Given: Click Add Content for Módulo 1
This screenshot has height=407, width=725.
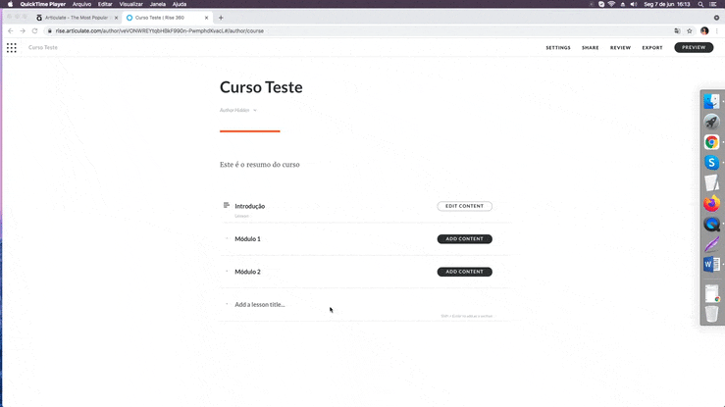Looking at the screenshot, I should (464, 239).
